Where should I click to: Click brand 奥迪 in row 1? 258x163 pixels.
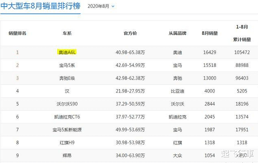[177, 53]
